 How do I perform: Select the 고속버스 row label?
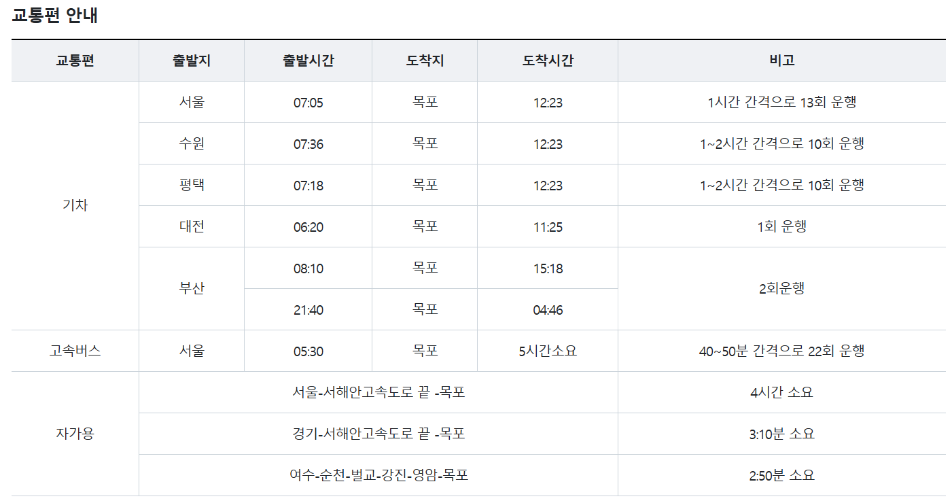(75, 351)
